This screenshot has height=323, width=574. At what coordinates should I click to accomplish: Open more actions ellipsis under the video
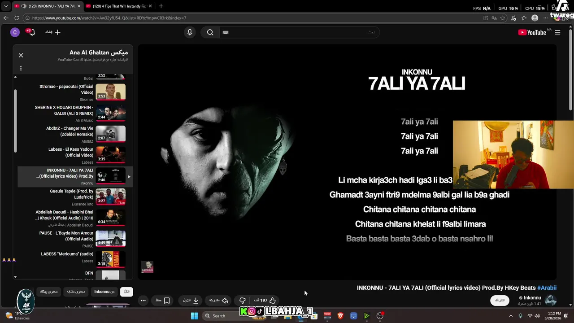click(x=143, y=301)
